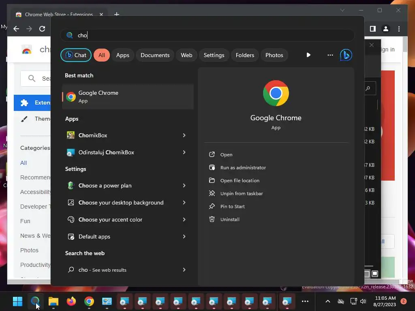This screenshot has width=415, height=311.
Task: Open Bing Chat filter button
Action: (x=76, y=55)
